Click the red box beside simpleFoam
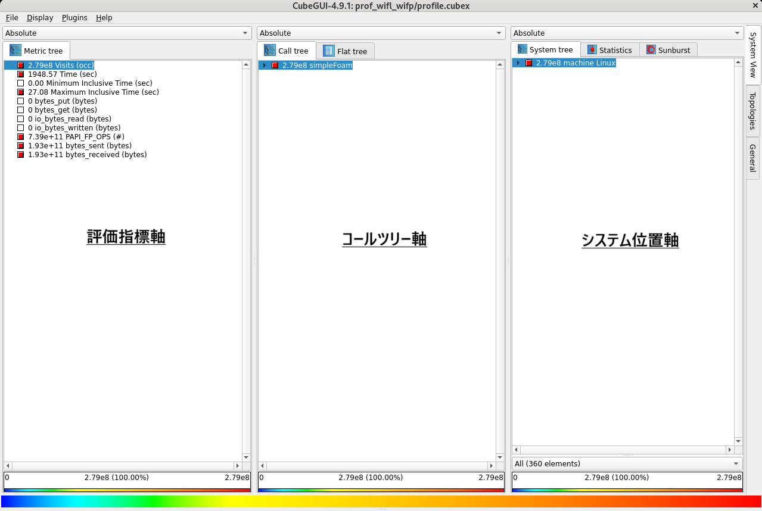 pos(275,66)
